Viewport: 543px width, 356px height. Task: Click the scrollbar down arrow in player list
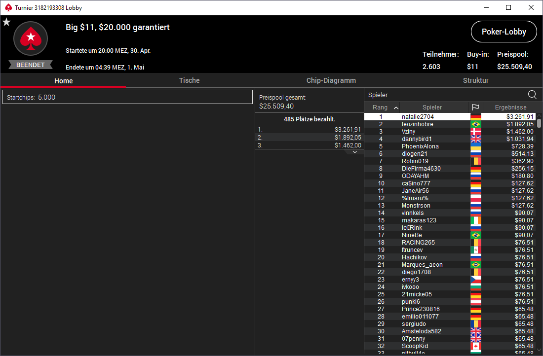click(539, 350)
